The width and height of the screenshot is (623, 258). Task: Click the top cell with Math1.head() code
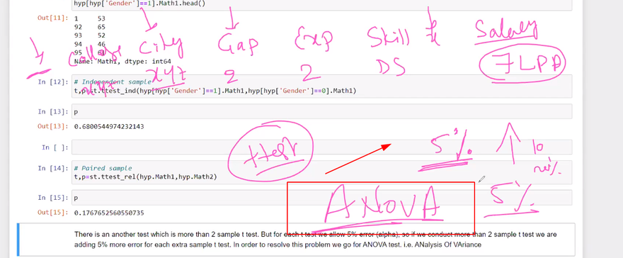[x=321, y=5]
